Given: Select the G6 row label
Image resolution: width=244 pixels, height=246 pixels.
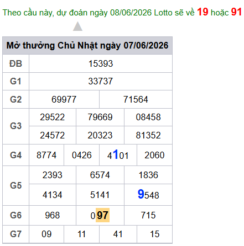Looking at the screenshot, I should point(15,215).
